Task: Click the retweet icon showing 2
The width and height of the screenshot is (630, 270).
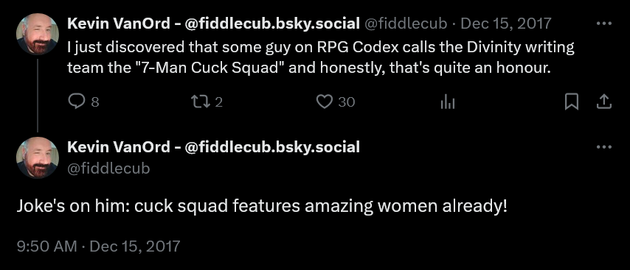Action: [x=200, y=102]
